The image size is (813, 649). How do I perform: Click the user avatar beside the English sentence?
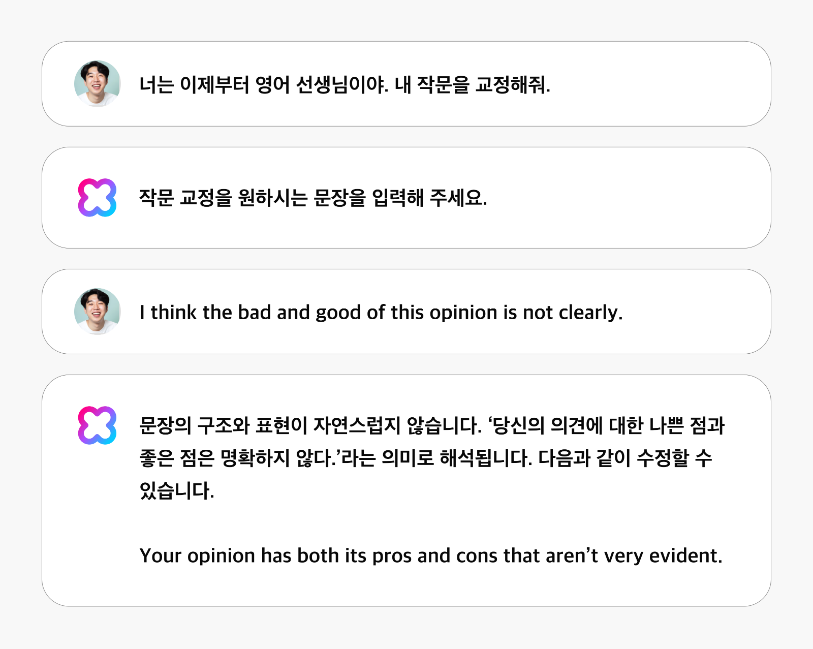click(x=97, y=312)
